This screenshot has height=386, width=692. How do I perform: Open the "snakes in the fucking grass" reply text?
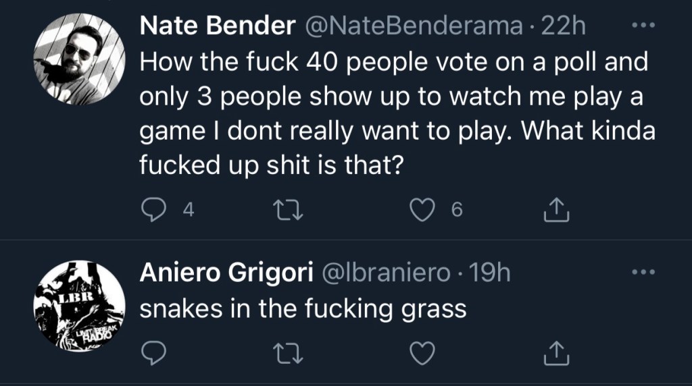[302, 308]
